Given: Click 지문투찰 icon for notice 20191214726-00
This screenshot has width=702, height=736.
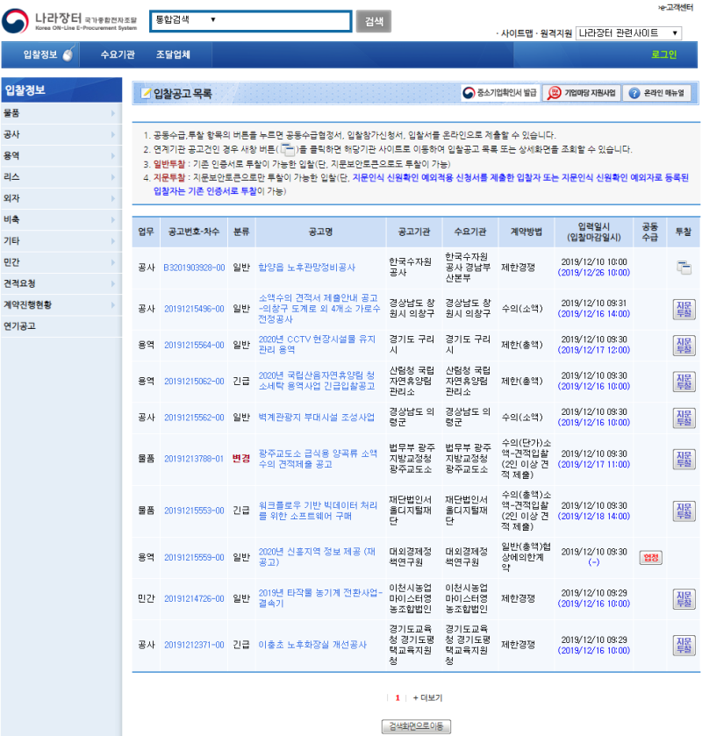Looking at the screenshot, I should [684, 598].
